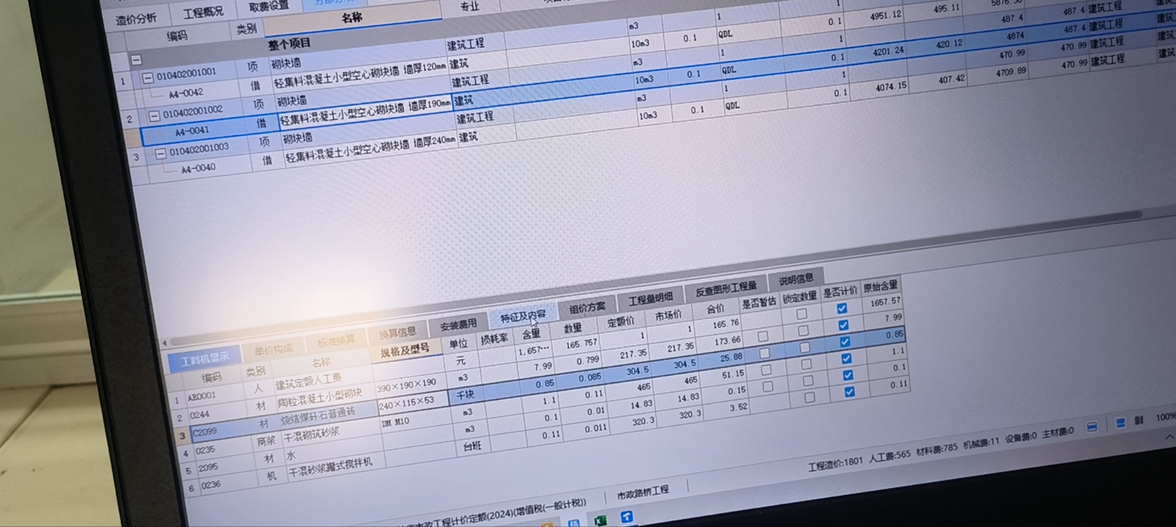The image size is (1176, 527).
Task: Click name cell with 墙厚240mm block wall
Action: 371,150
